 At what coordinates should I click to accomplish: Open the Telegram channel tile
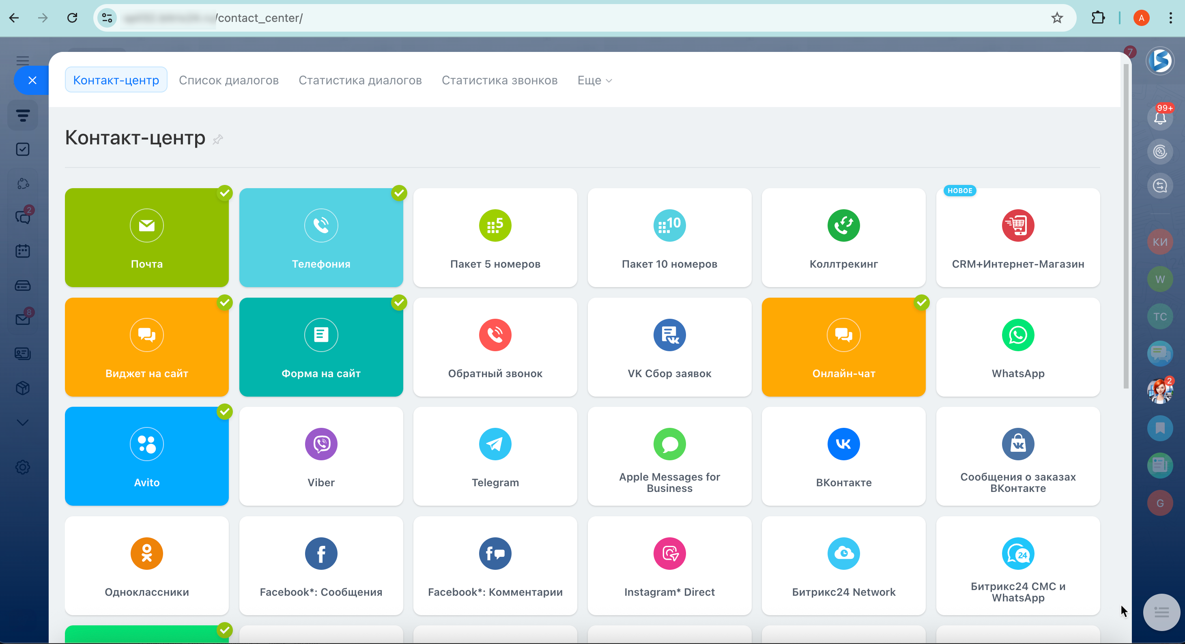click(495, 456)
